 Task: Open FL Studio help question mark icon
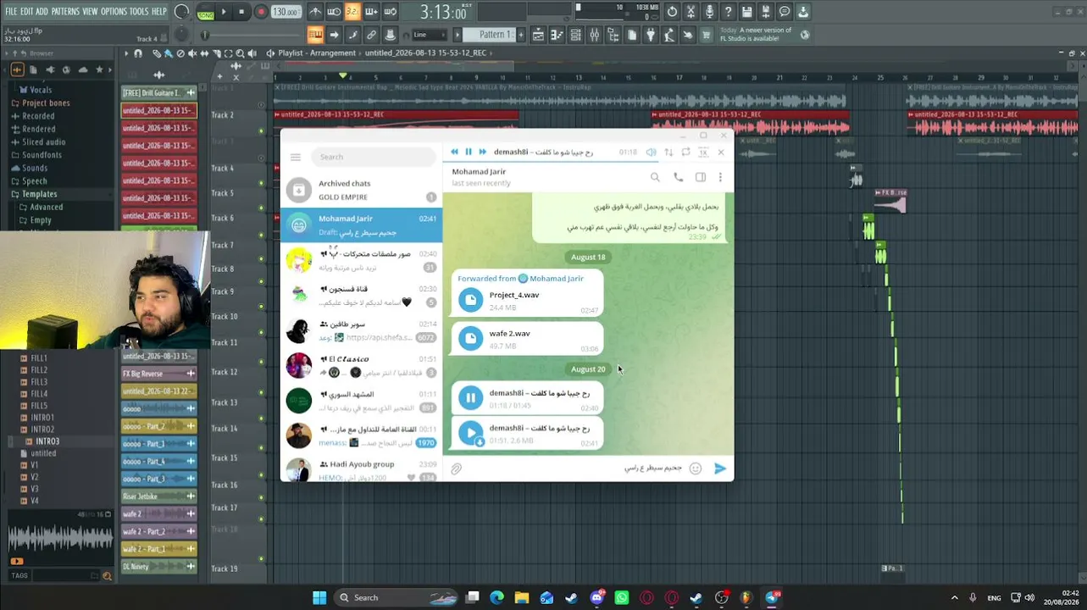coord(728,12)
